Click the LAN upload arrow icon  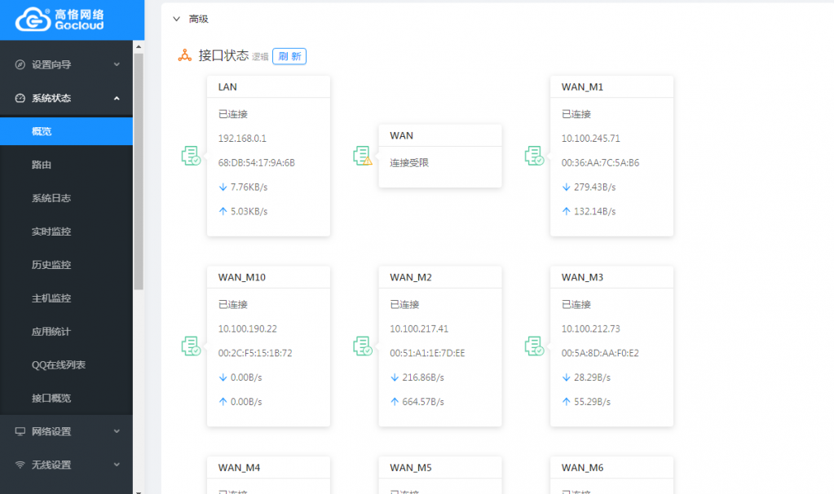click(223, 211)
